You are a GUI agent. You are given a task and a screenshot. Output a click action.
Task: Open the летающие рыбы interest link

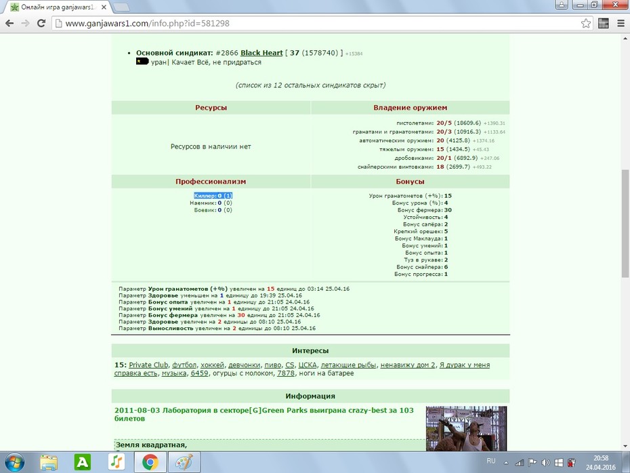pos(348,365)
